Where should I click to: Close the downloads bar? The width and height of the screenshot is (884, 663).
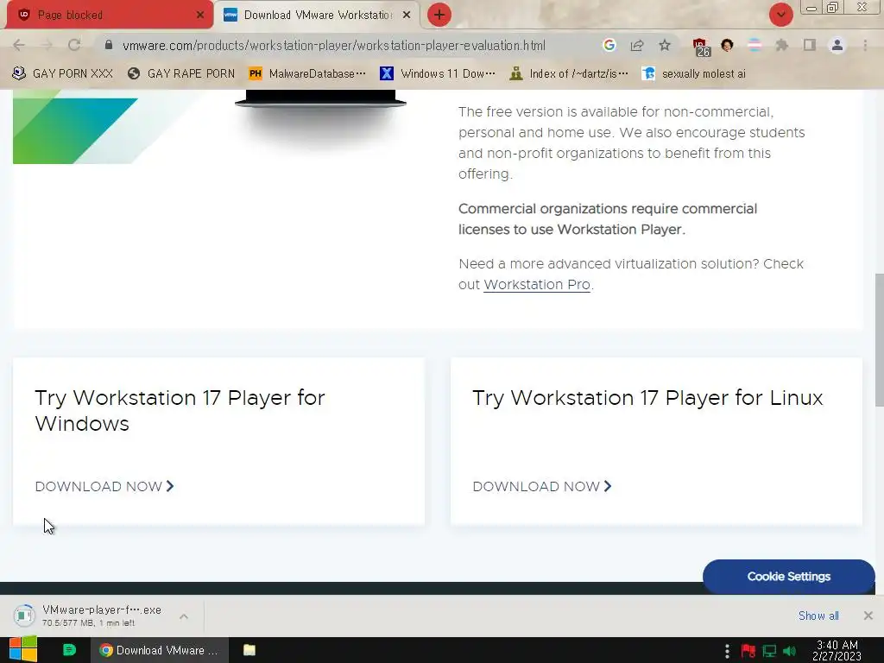click(x=868, y=616)
